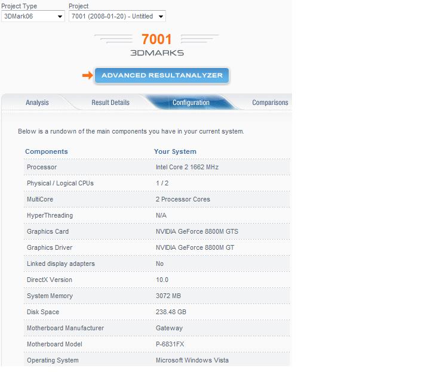Click the P-6831FX model value

pos(170,345)
